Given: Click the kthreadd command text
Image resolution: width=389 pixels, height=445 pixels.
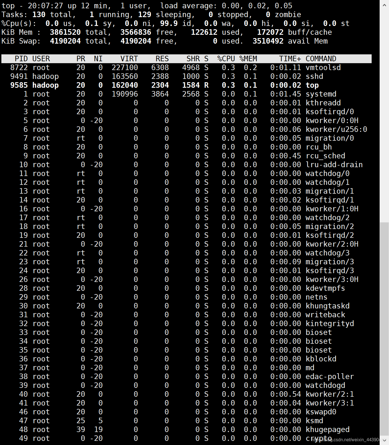Looking at the screenshot, I should [323, 103].
